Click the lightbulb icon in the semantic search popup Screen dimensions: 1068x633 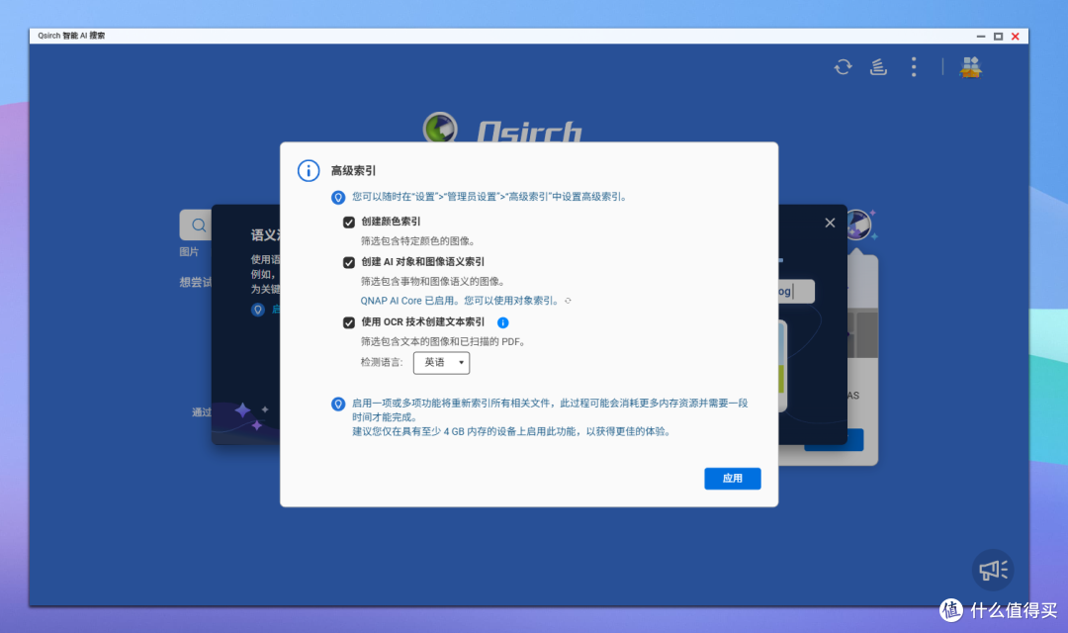pyautogui.click(x=257, y=310)
